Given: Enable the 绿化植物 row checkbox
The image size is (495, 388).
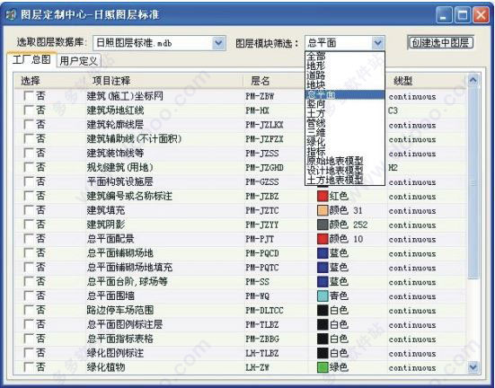Looking at the screenshot, I should (29, 367).
